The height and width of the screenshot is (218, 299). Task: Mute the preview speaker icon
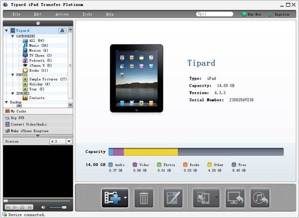(x=43, y=207)
